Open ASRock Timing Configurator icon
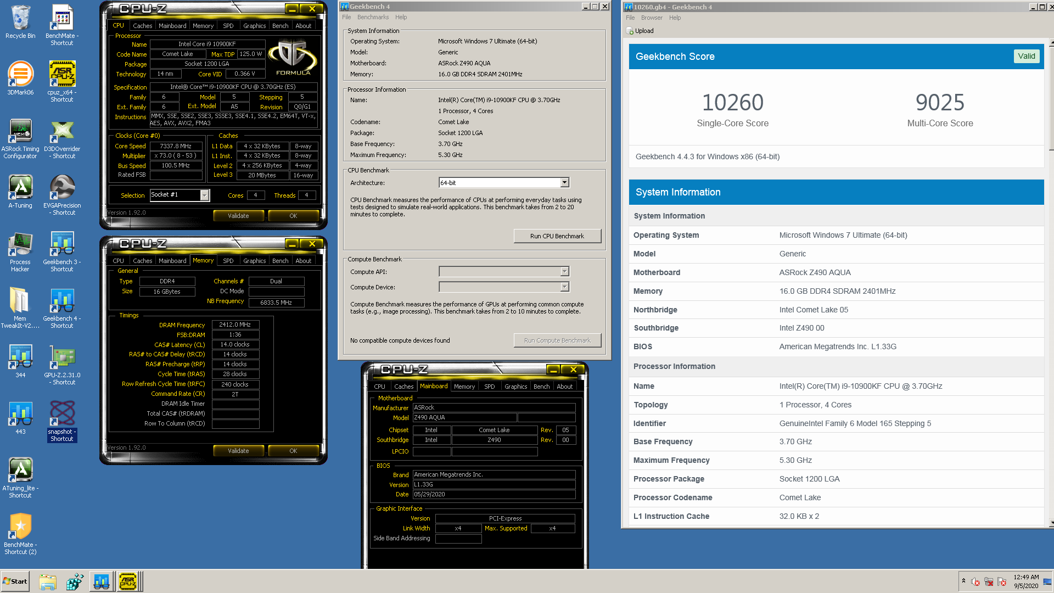 20,138
